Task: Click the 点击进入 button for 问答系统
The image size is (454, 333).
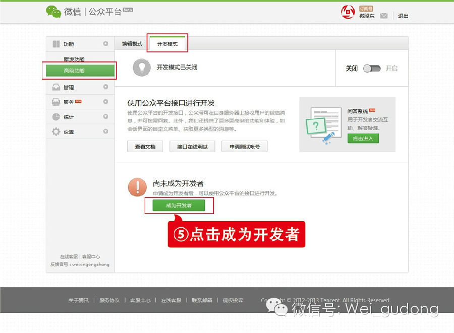Action: (363, 139)
